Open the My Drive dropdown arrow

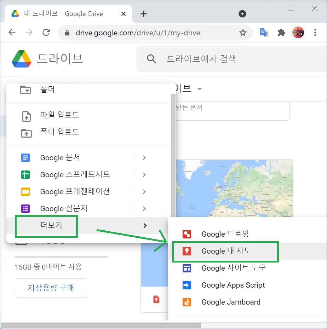click(x=200, y=89)
